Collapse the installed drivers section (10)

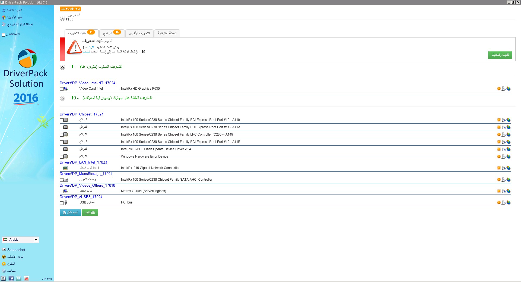click(63, 98)
